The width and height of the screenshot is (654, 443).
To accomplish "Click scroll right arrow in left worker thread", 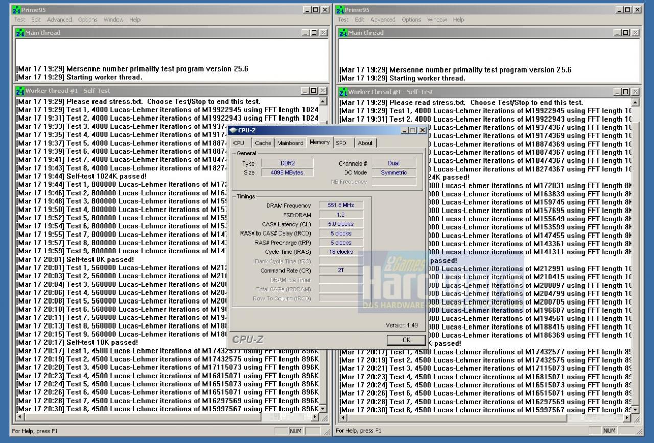I will [315, 417].
